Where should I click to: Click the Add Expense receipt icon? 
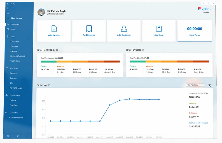(89, 29)
